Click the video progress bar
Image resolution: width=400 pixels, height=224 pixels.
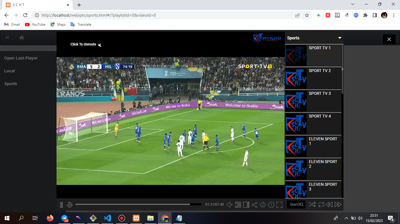pos(138,204)
